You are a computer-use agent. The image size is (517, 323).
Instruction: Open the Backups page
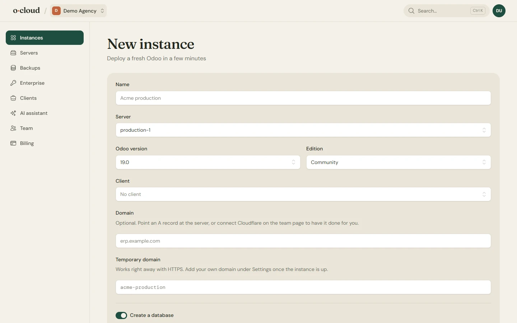pyautogui.click(x=45, y=68)
